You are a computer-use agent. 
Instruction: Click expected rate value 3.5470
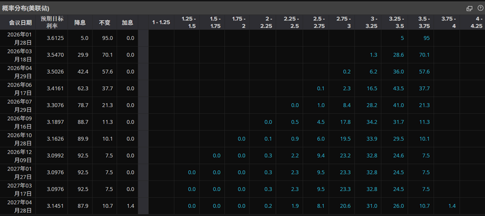pyautogui.click(x=56, y=55)
